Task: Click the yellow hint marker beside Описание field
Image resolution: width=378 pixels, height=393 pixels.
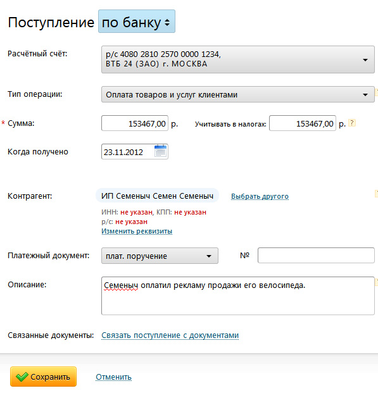Action: 377,282
